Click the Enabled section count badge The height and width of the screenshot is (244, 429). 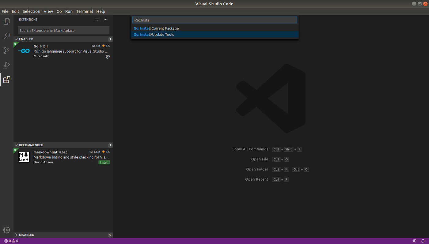pyautogui.click(x=110, y=39)
